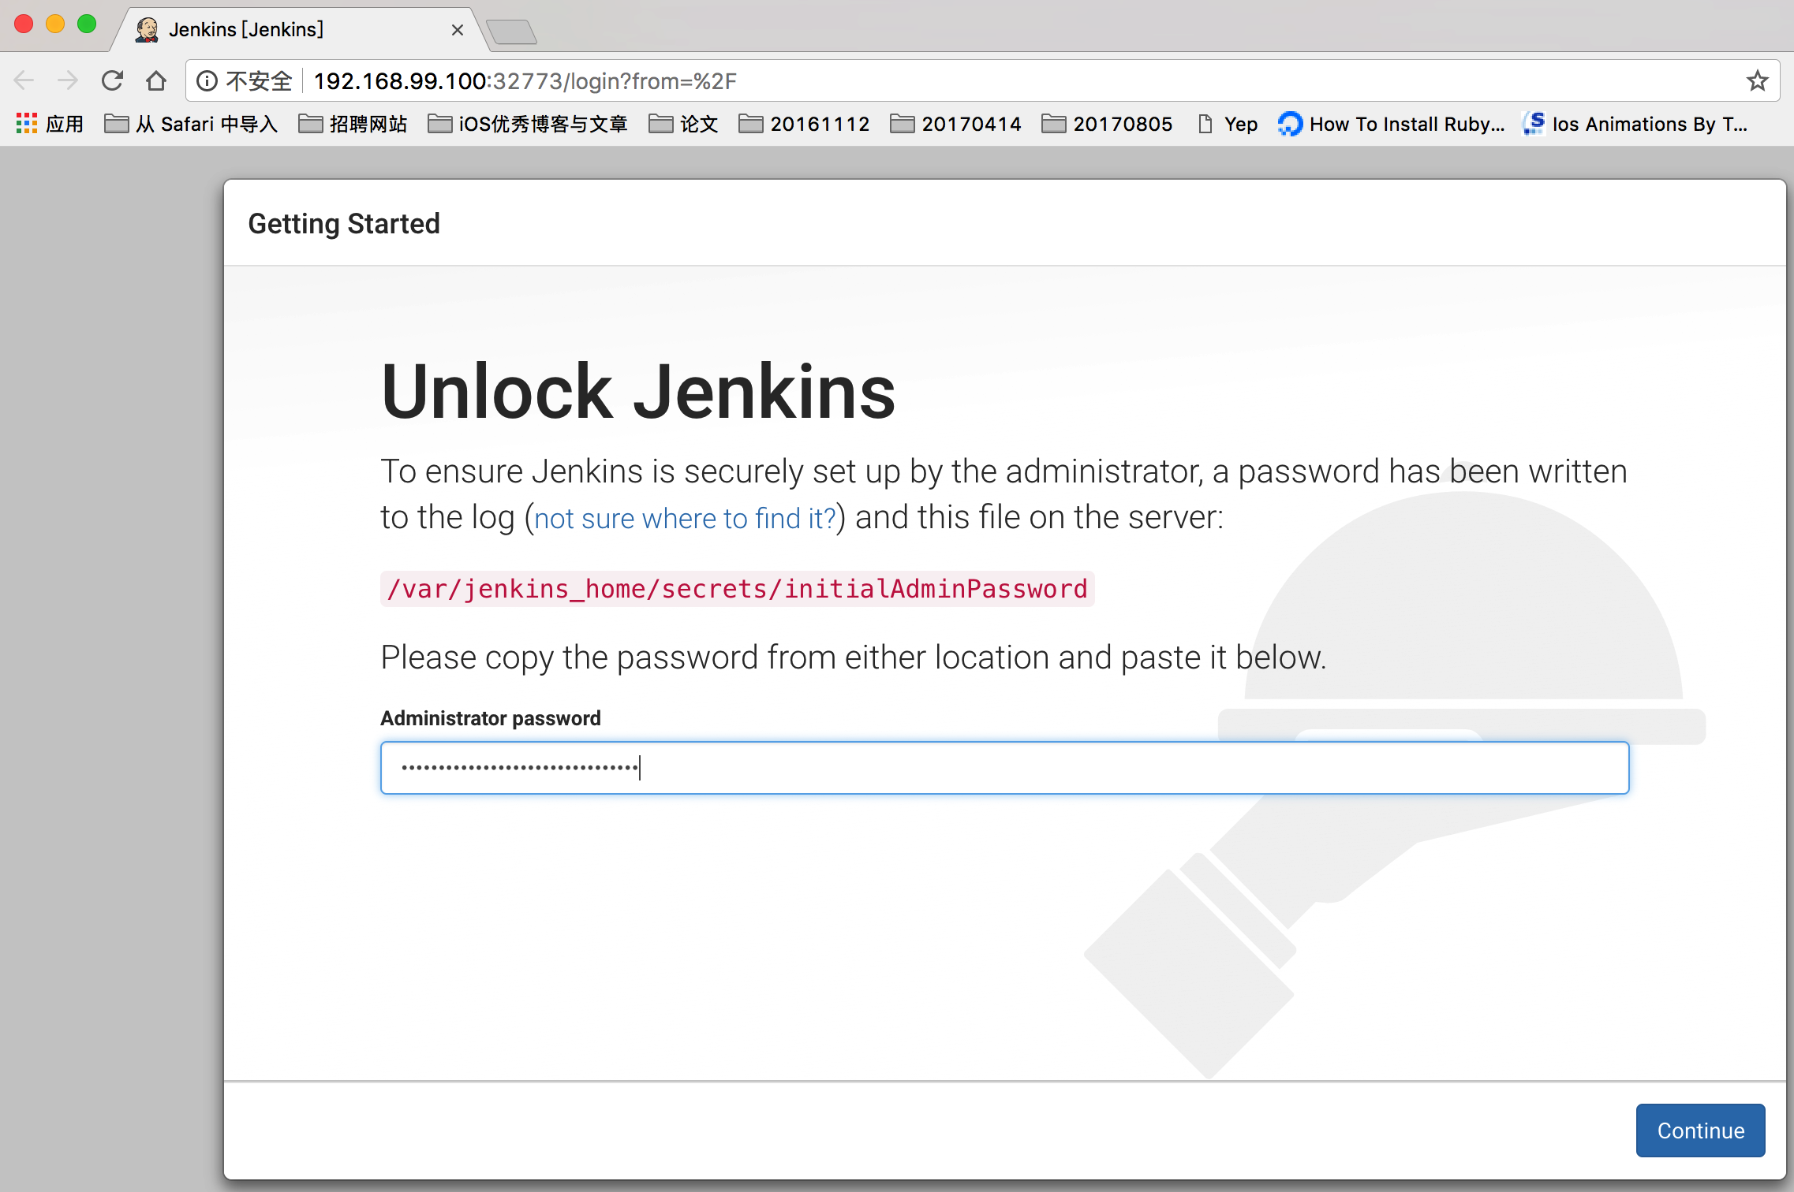Open the 20170414 bookmark folder
Viewport: 1794px width, 1192px height.
955,124
